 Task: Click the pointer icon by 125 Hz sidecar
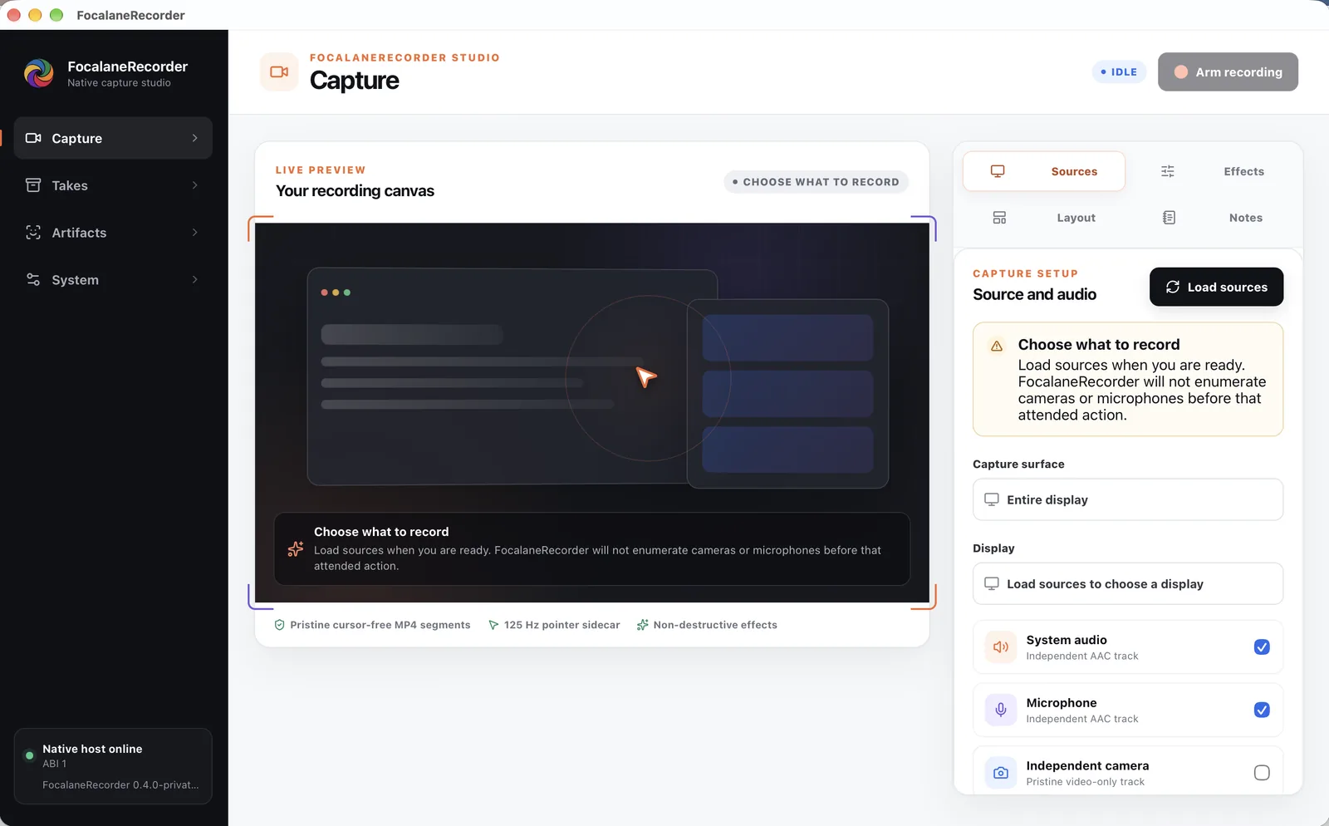pyautogui.click(x=493, y=625)
